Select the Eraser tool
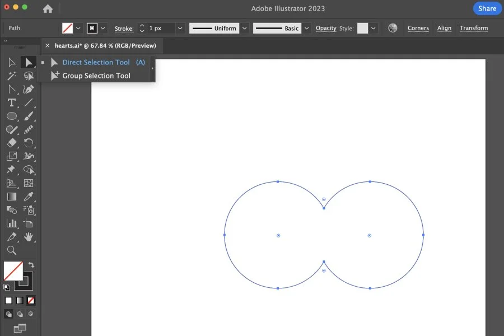Screen dimensions: 504x336 [12, 143]
